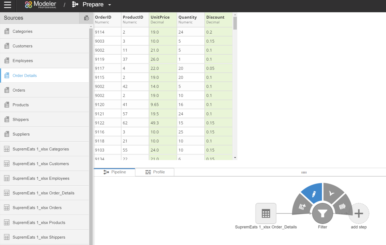Switch to the Pipeline tab
This screenshot has height=245, width=386.
(x=115, y=172)
